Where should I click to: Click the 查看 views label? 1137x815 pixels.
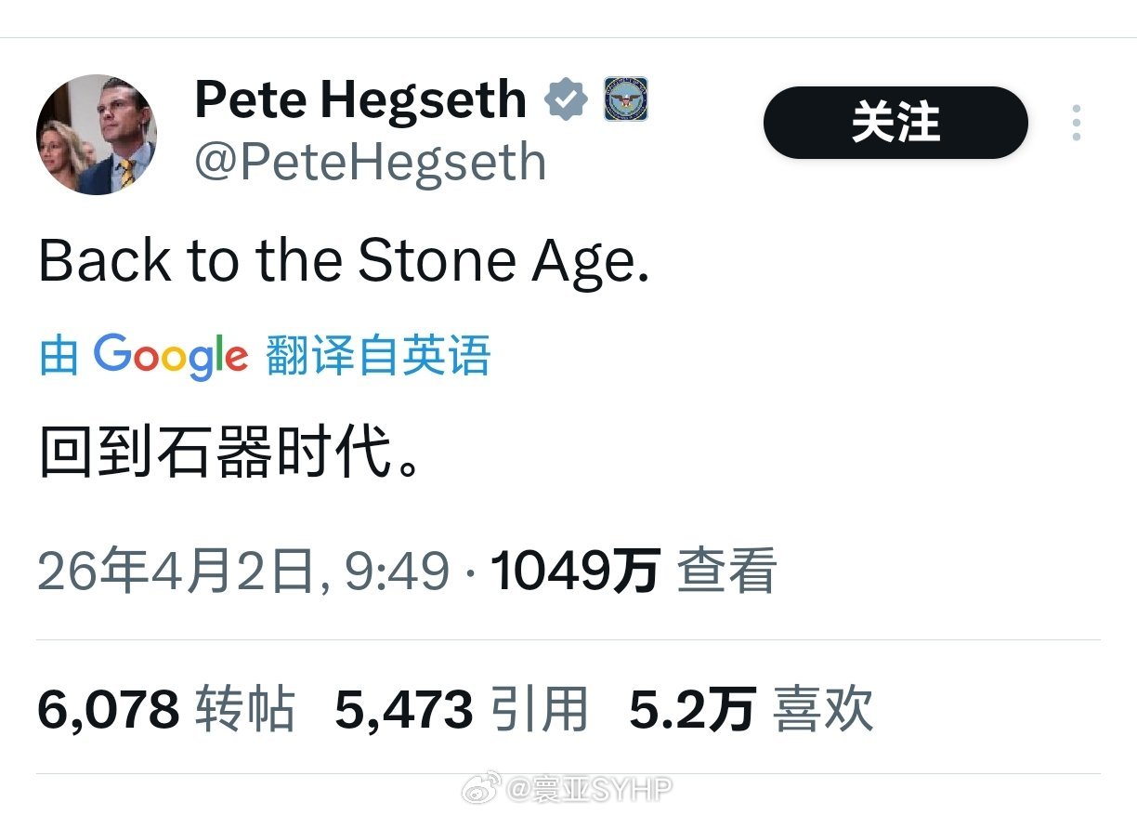pyautogui.click(x=726, y=570)
